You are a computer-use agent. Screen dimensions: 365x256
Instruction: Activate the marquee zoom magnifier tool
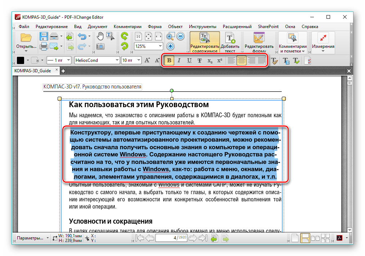pos(170,36)
